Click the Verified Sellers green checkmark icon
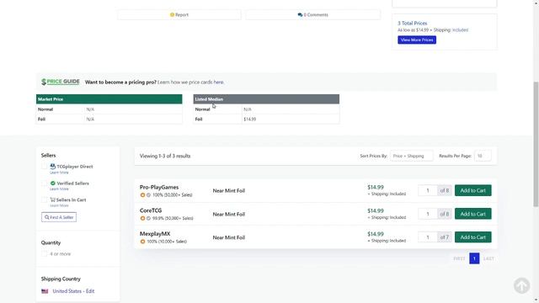The height and width of the screenshot is (303, 539). click(52, 183)
